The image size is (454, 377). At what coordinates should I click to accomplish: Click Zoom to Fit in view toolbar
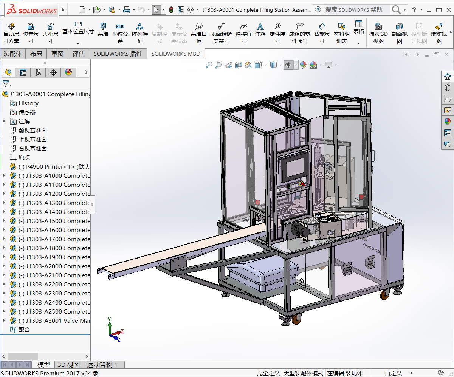coord(209,65)
